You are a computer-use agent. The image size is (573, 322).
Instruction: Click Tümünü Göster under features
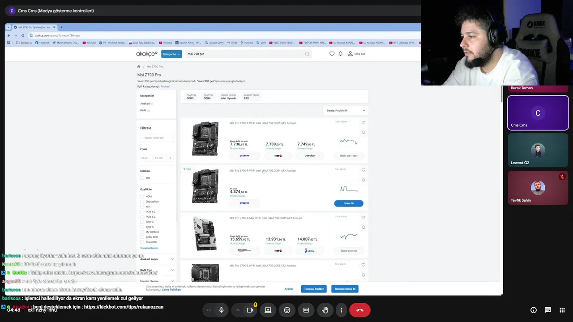coord(149,248)
